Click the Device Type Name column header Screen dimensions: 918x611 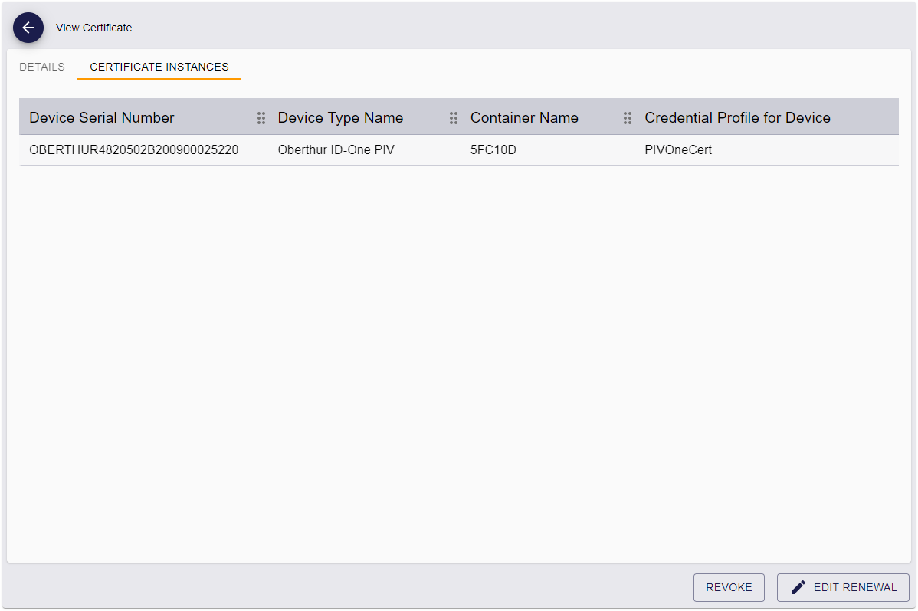point(340,118)
